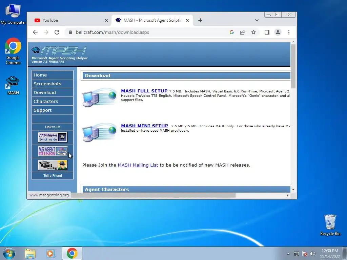Open Chrome profile avatar
Viewport: 347px width, 260px height.
[278, 32]
